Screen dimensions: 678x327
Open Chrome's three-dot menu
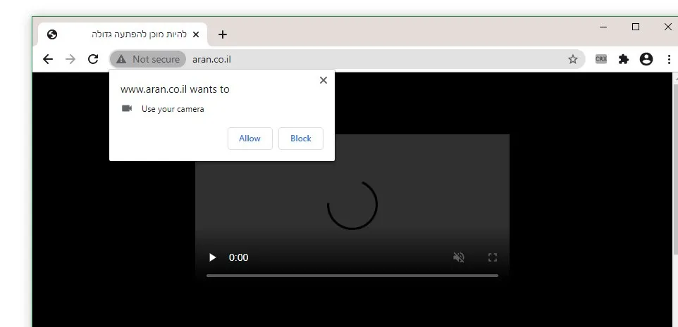tap(668, 59)
